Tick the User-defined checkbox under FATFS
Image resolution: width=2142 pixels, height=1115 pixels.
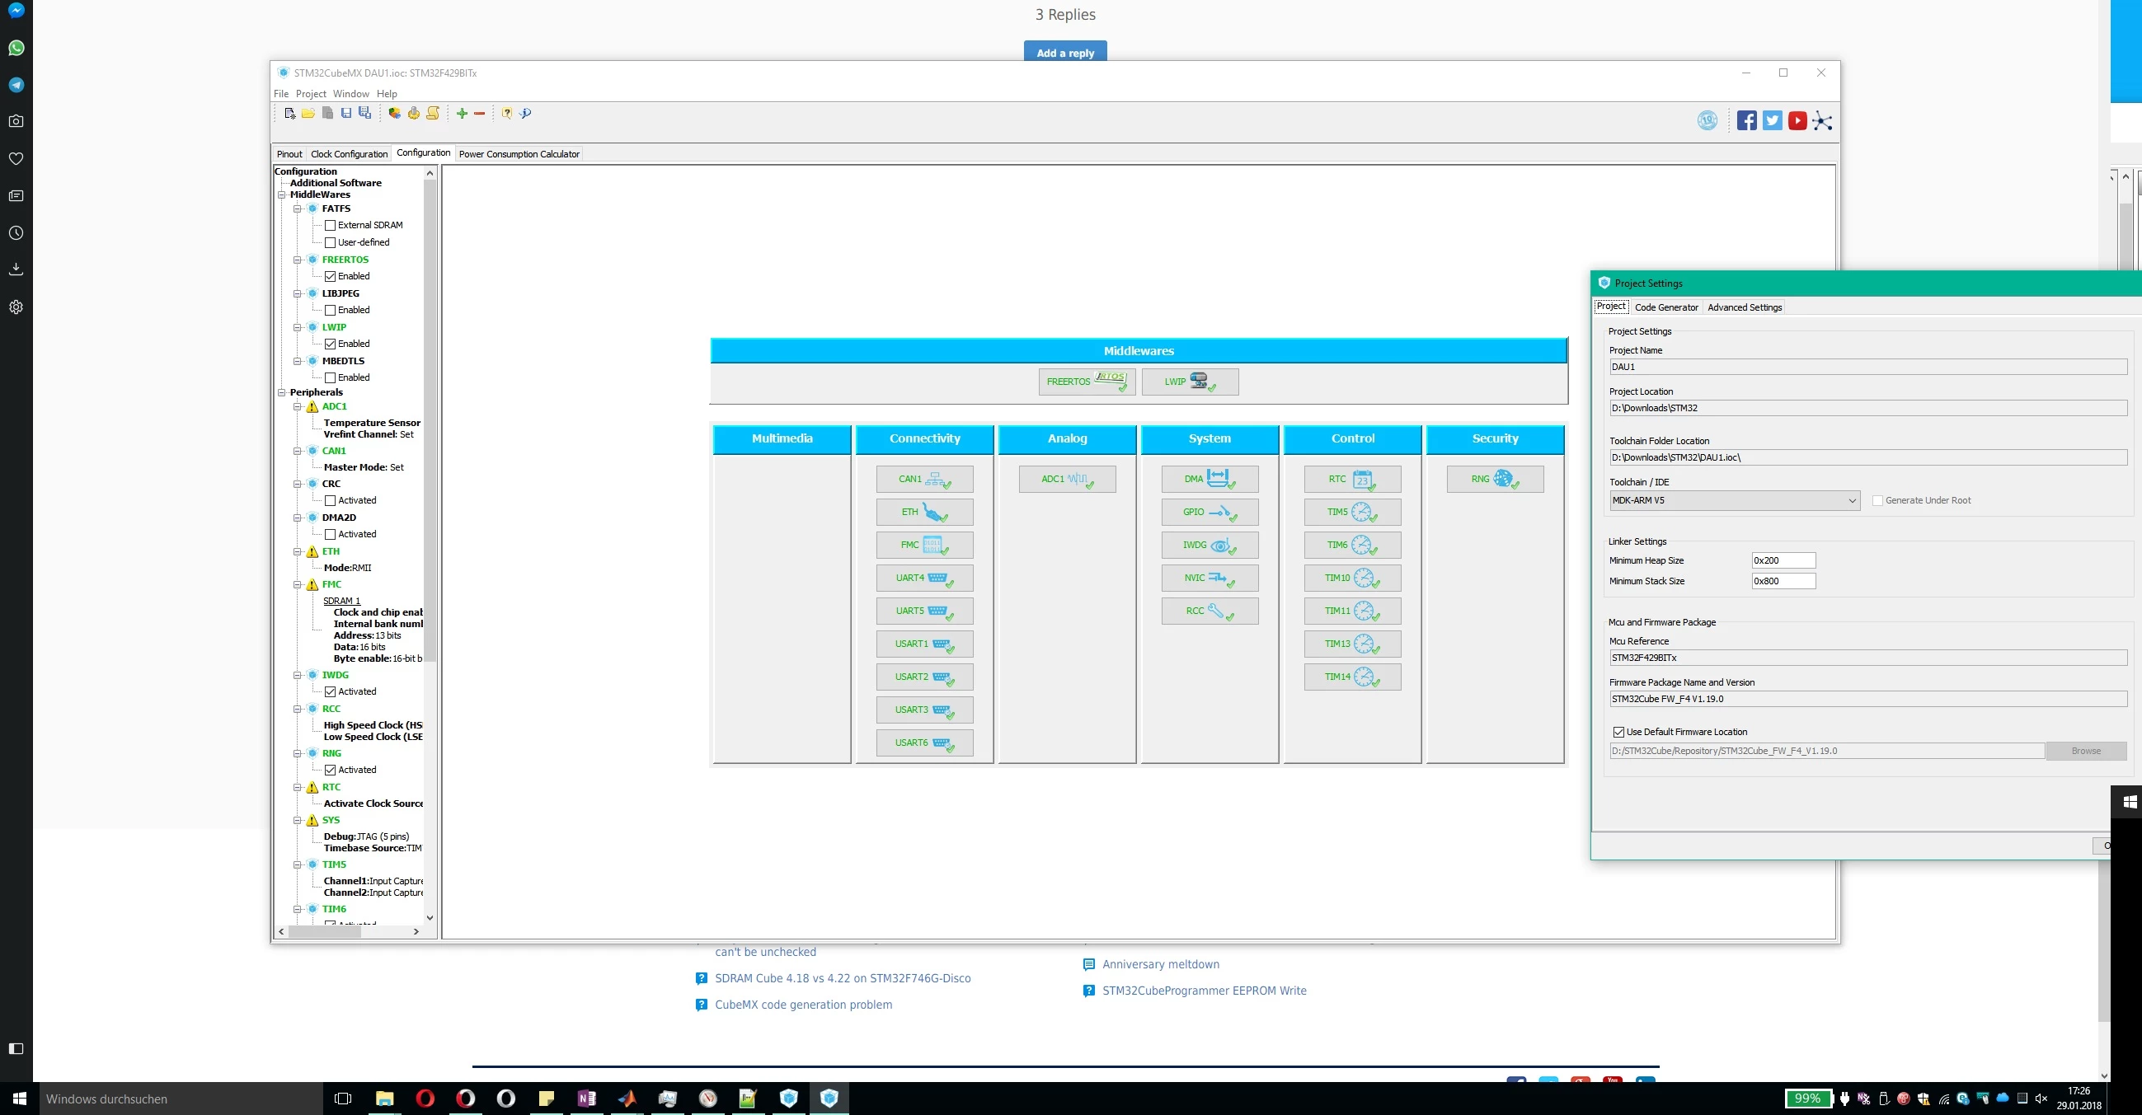tap(330, 242)
